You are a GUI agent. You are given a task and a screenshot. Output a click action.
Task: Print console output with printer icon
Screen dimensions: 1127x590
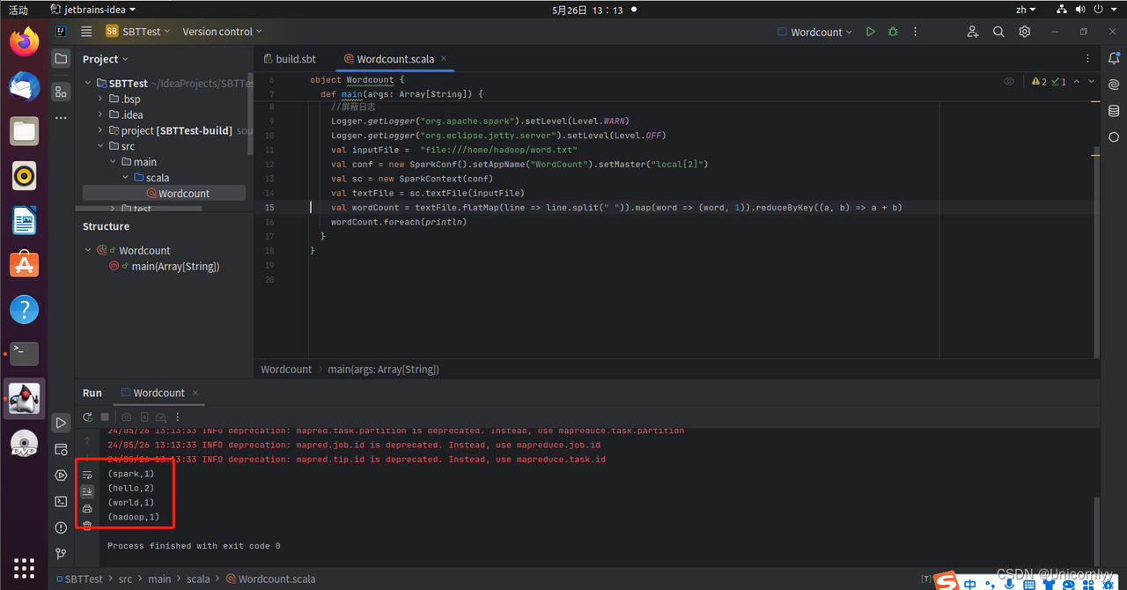tap(87, 509)
